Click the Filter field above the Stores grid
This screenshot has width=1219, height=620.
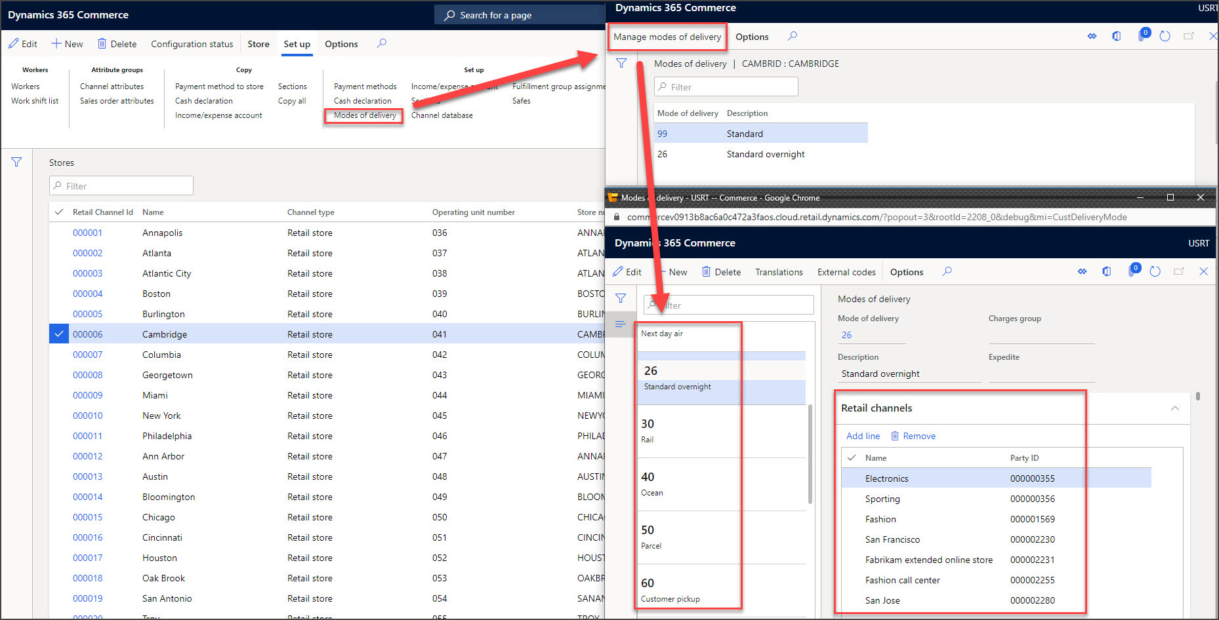pyautogui.click(x=121, y=185)
